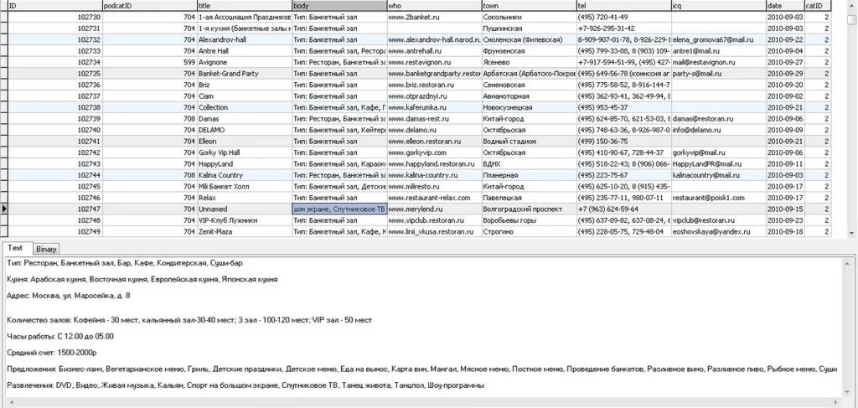Select tel cell +7 (963) 624-59-64

pyautogui.click(x=623, y=209)
